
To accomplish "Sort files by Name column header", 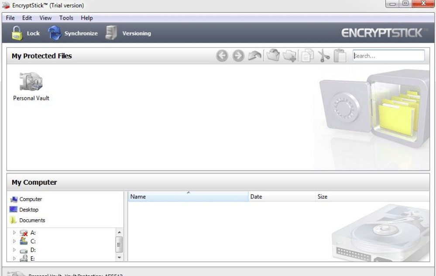I will click(188, 197).
